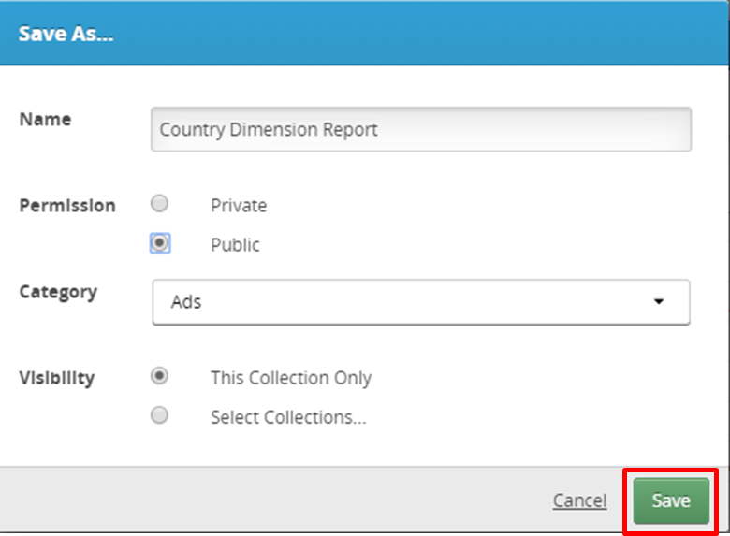Image resolution: width=730 pixels, height=536 pixels.
Task: Click the Save As... dialog title
Action: pyautogui.click(x=66, y=34)
